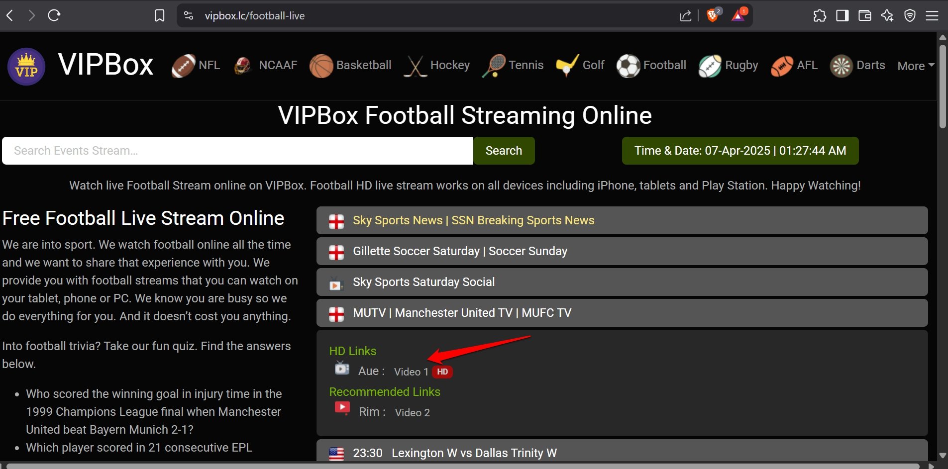Click the Darts board icon
Screen dimensions: 948x469
842,66
